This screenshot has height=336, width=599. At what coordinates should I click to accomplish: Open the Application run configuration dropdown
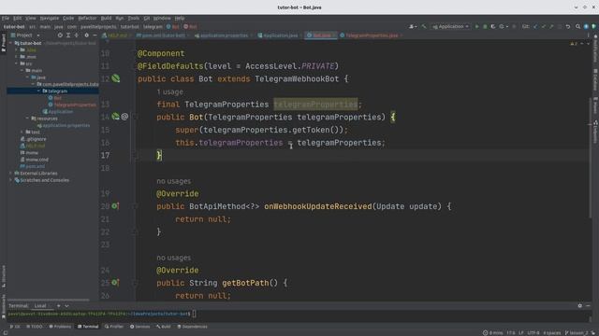pyautogui.click(x=451, y=27)
